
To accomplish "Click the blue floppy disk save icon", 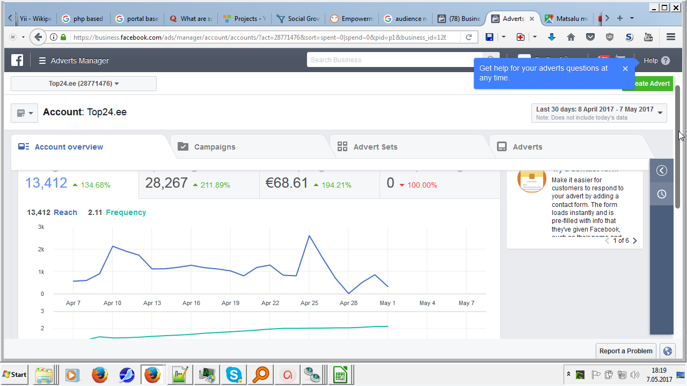I will click(x=489, y=37).
